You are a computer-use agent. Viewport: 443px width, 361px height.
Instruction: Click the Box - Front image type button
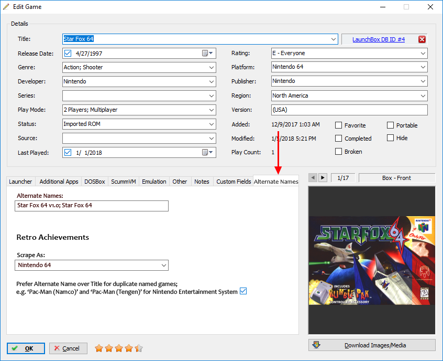[397, 178]
